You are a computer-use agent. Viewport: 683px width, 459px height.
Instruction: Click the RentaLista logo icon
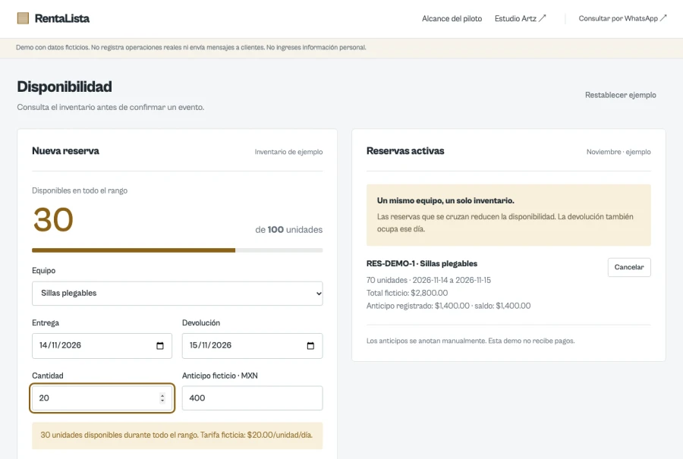[x=23, y=18]
